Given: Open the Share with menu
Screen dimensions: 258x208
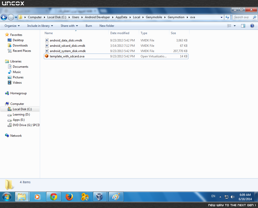Looking at the screenshot, I should 69,26.
